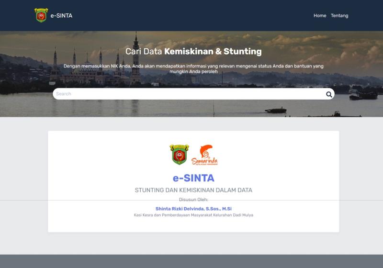Click the city crest emblem in the card
The height and width of the screenshot is (268, 383).
[179, 155]
